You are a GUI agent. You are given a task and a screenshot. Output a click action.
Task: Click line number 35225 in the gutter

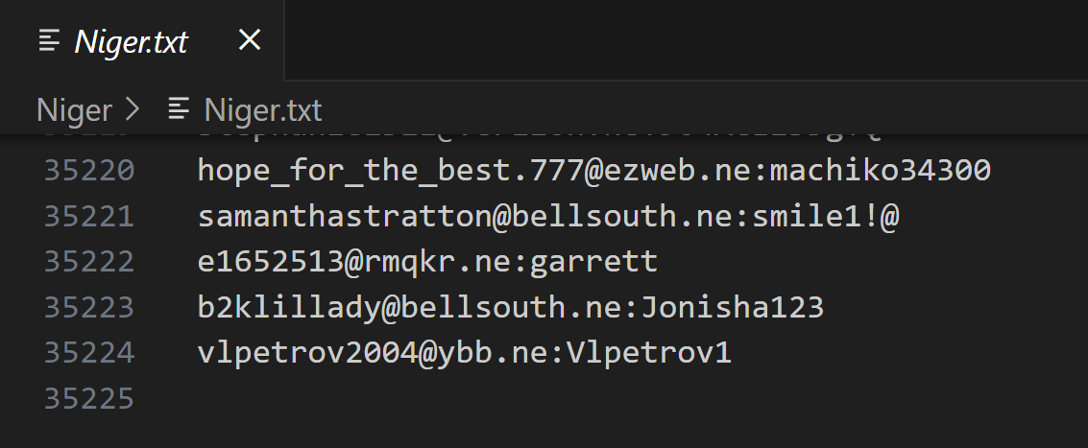(x=89, y=398)
